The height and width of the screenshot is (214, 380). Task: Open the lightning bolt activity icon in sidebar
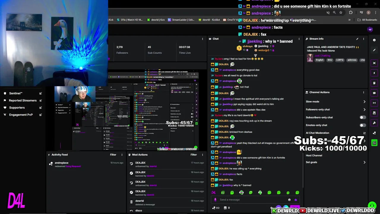(374, 73)
